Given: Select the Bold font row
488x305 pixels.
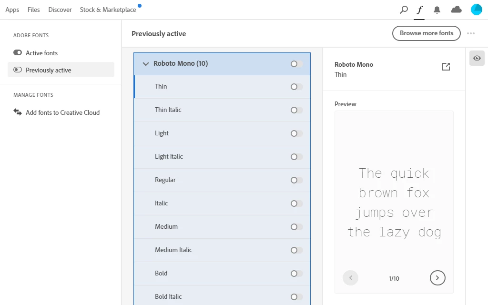Looking at the screenshot, I should (222, 274).
